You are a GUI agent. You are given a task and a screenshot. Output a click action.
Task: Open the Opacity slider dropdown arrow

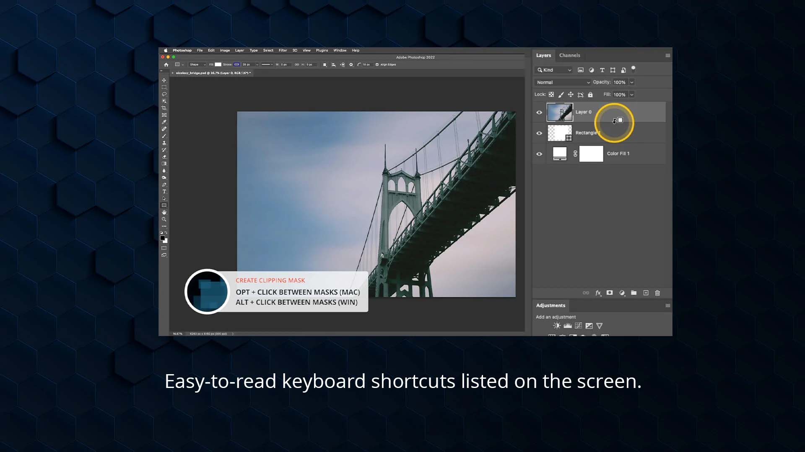pyautogui.click(x=632, y=82)
